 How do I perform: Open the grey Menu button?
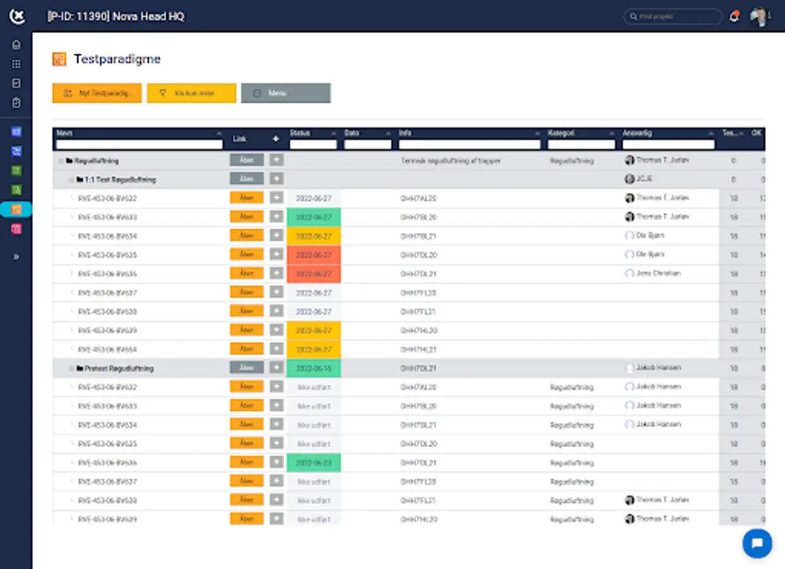pos(286,93)
